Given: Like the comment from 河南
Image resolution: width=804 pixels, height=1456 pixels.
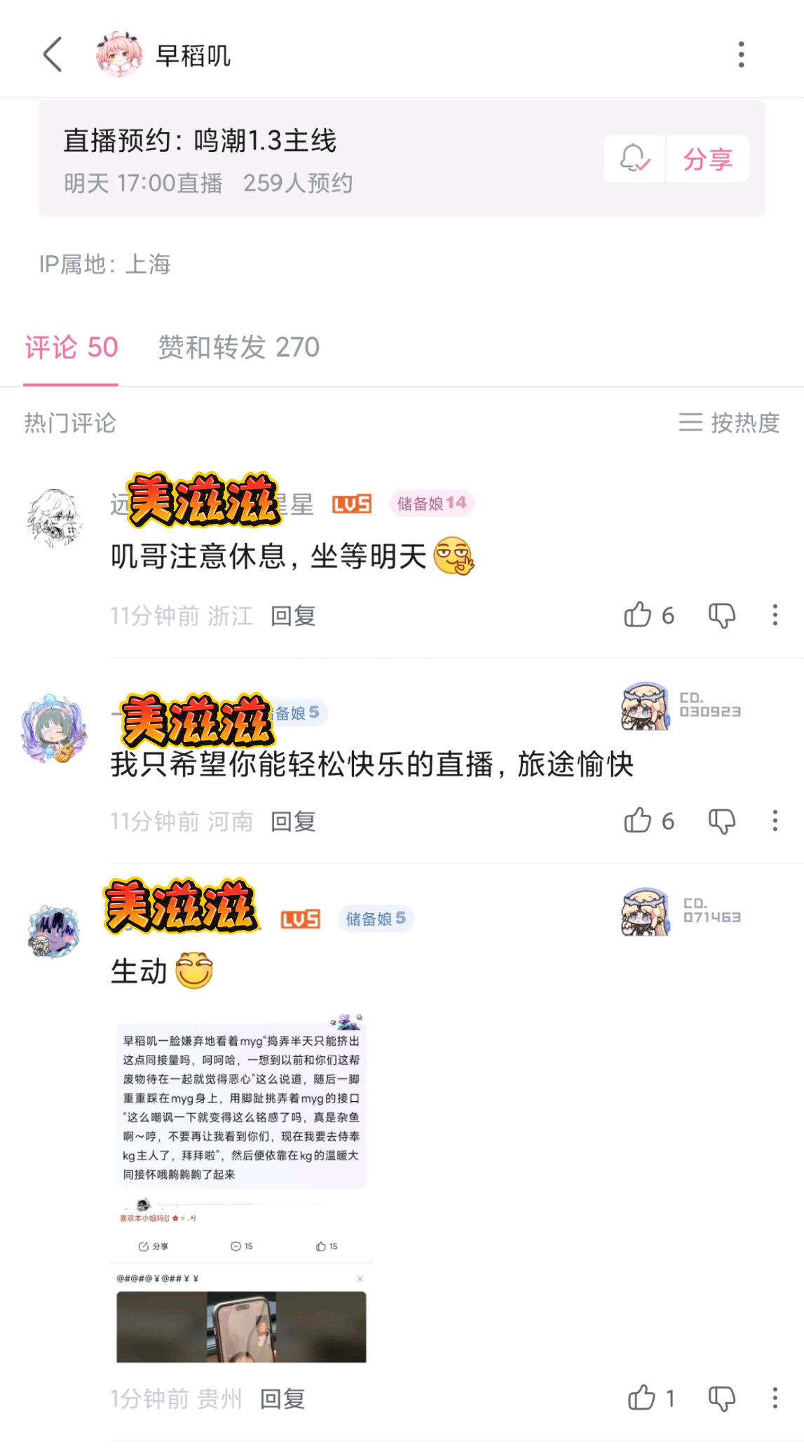Looking at the screenshot, I should click(649, 821).
